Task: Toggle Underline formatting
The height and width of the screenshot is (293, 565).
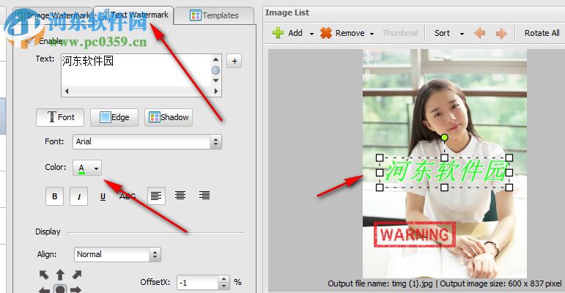Action: [103, 196]
